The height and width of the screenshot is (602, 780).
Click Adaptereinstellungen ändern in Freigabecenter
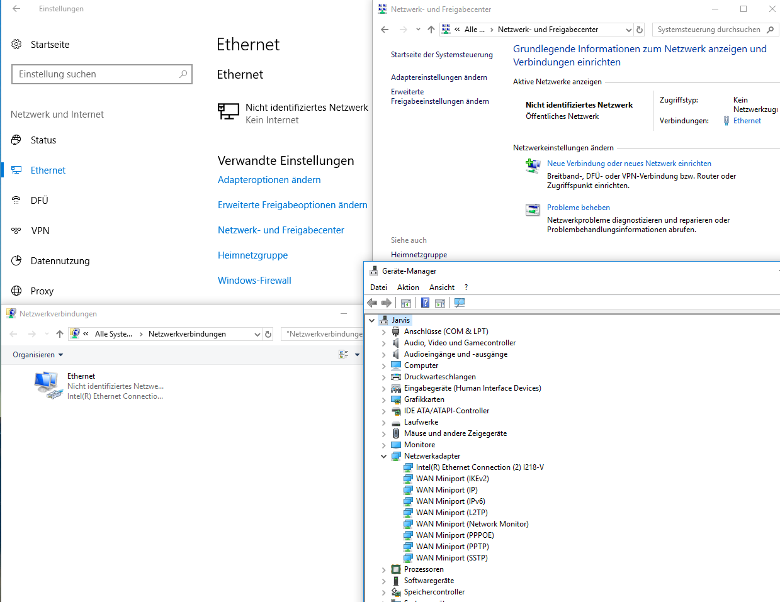[439, 77]
